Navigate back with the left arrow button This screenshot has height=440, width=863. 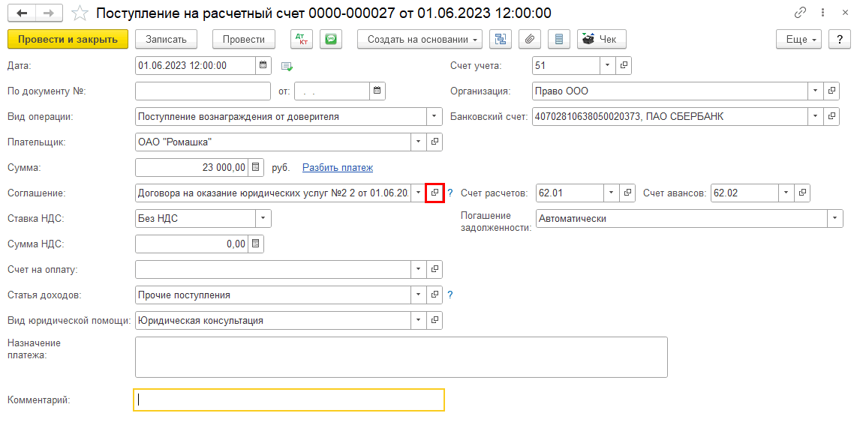pyautogui.click(x=23, y=13)
